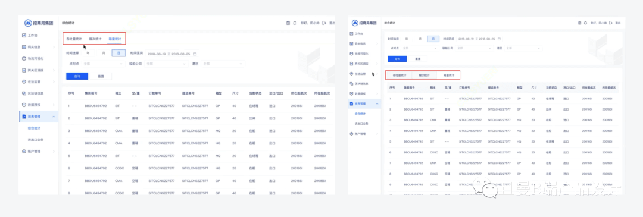Click end date 2018-08-25 field in right screenshot

click(x=487, y=39)
